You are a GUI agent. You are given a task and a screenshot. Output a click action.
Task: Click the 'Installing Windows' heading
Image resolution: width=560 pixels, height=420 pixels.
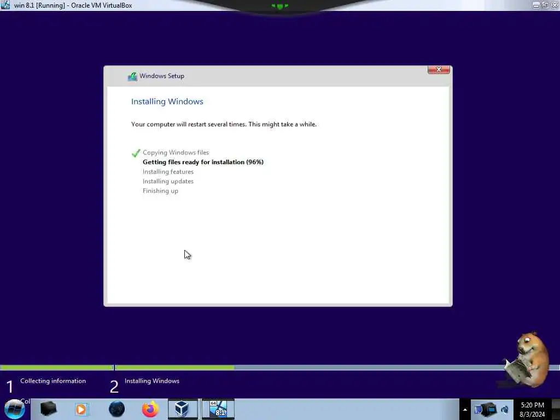click(167, 101)
